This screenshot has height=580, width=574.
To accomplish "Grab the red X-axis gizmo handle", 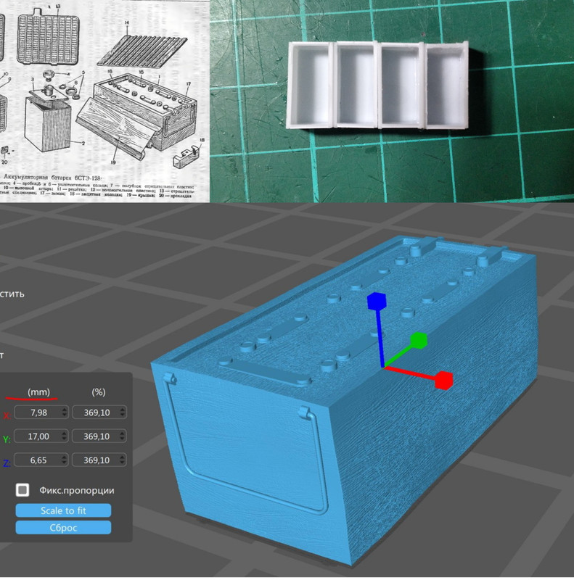I will pos(443,380).
